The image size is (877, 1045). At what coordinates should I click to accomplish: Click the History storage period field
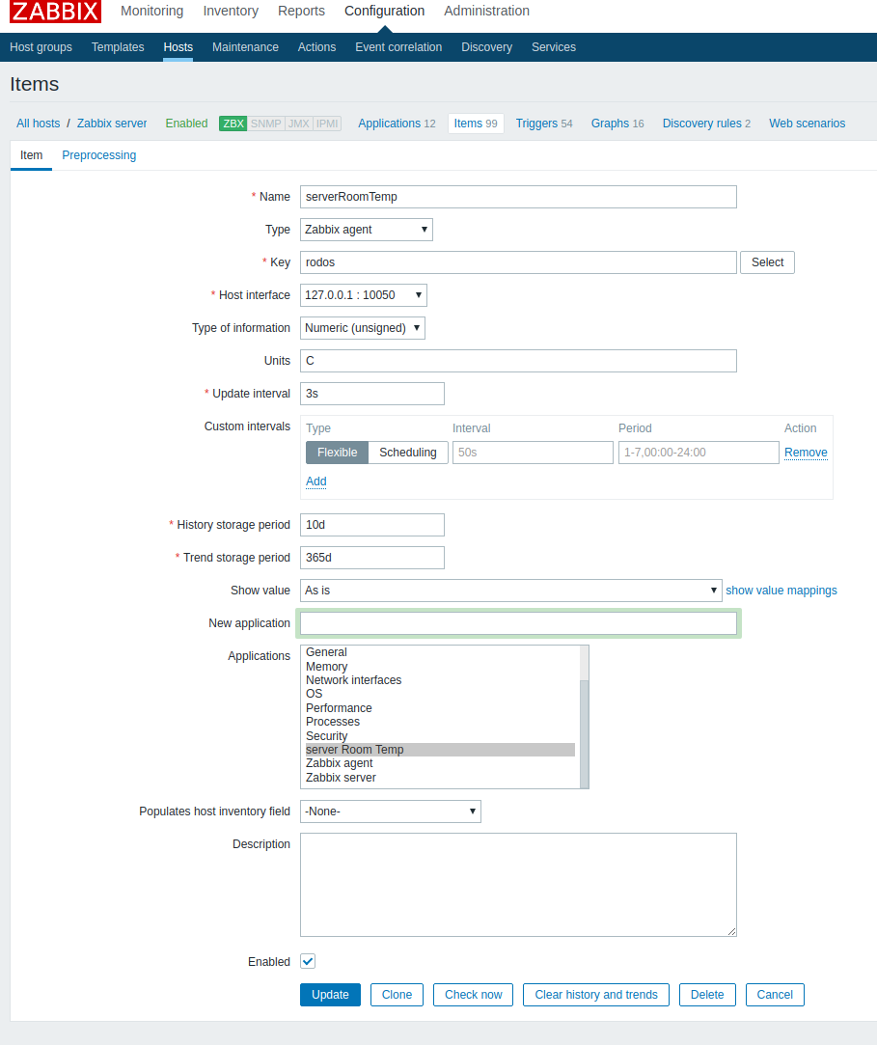pyautogui.click(x=371, y=525)
